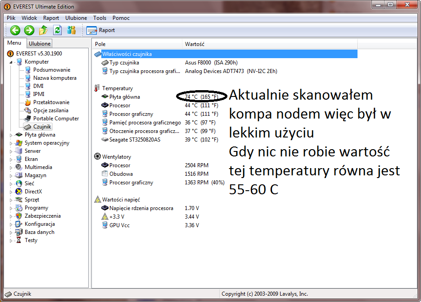Open the Plik menu
The width and height of the screenshot is (421, 302).
point(11,18)
